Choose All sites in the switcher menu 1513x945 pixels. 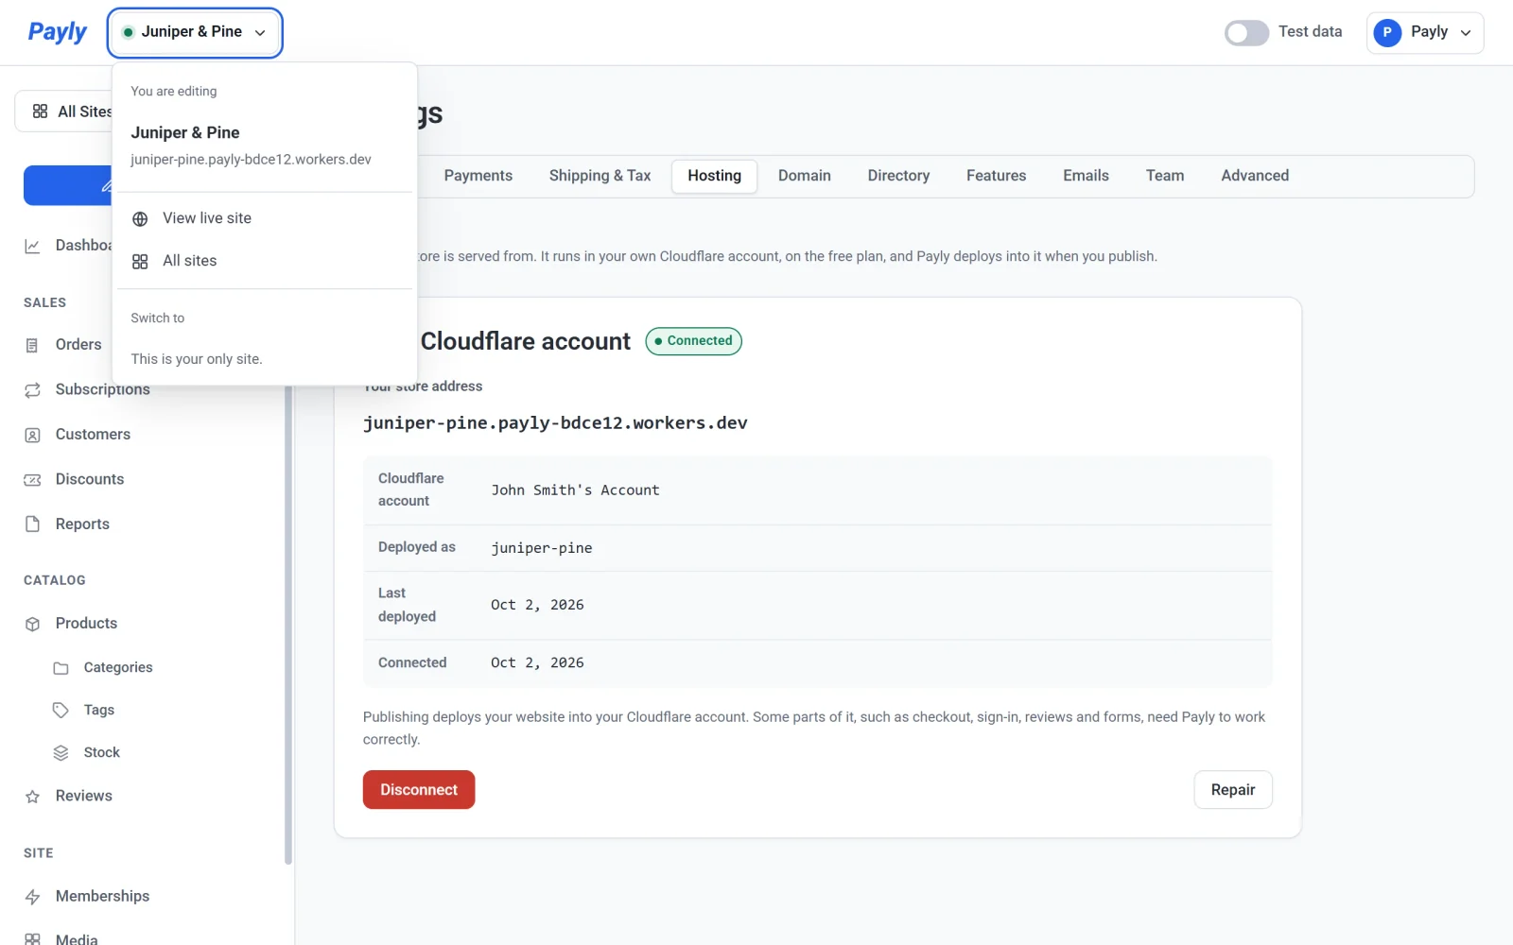265,261
